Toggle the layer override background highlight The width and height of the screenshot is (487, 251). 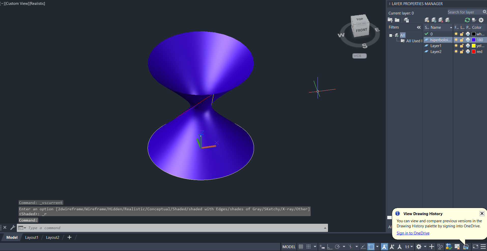[x=474, y=20]
